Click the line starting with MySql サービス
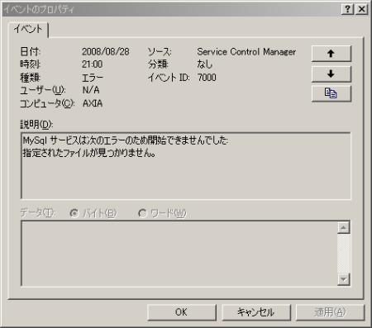The image size is (372, 328). pyautogui.click(x=126, y=140)
